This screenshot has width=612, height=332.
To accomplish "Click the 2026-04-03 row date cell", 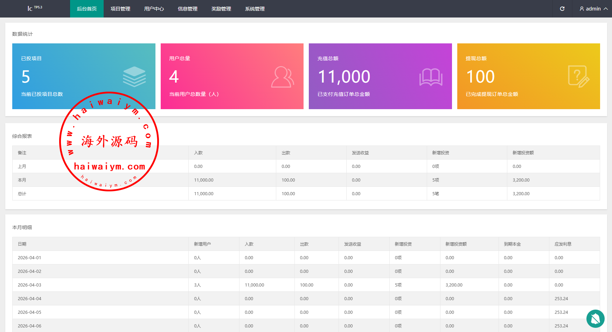I will point(29,285).
